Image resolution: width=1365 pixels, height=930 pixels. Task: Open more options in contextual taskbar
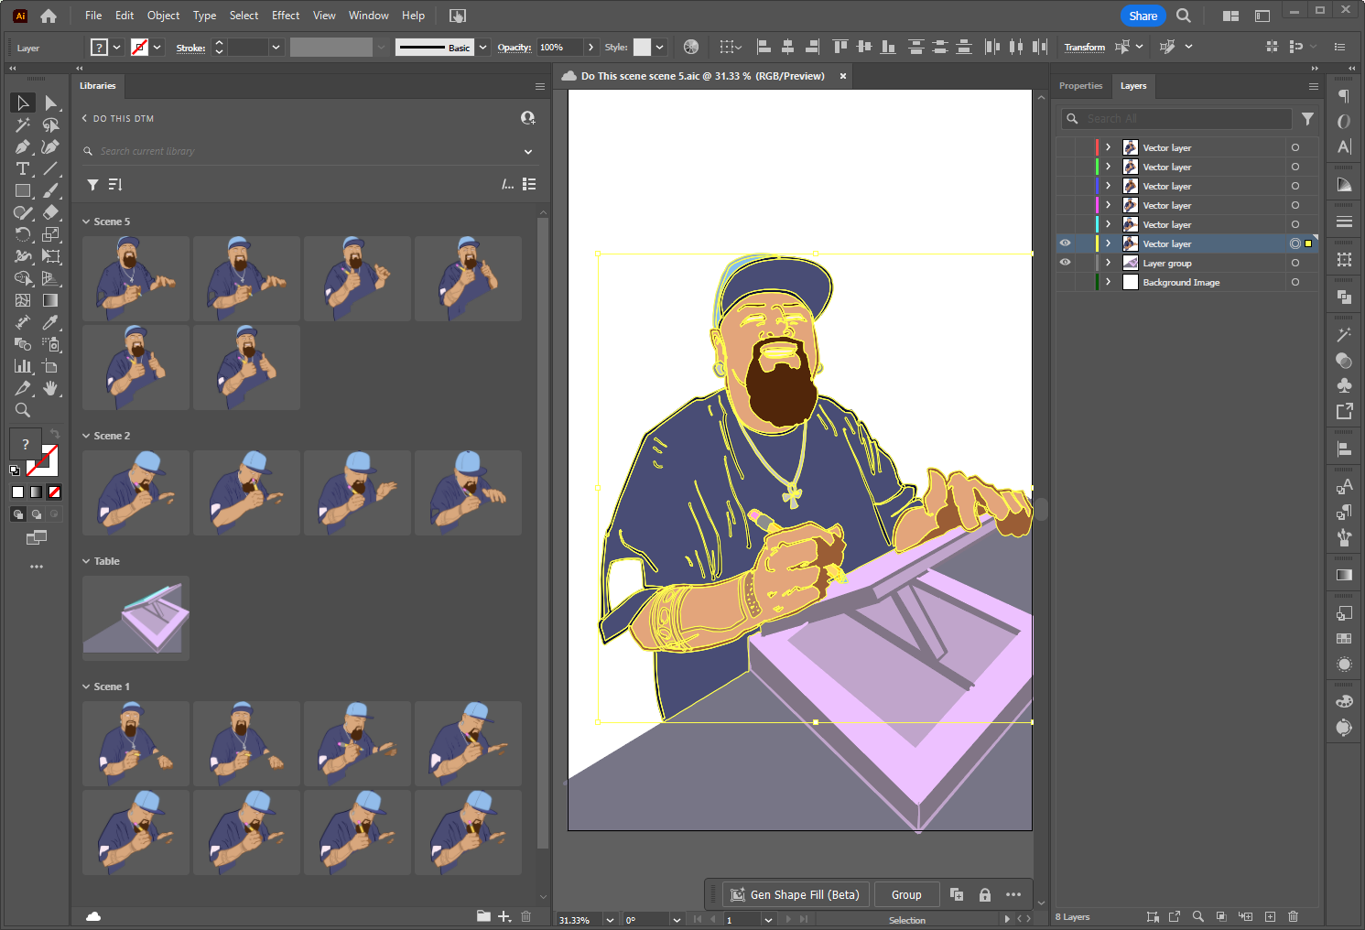(1013, 894)
